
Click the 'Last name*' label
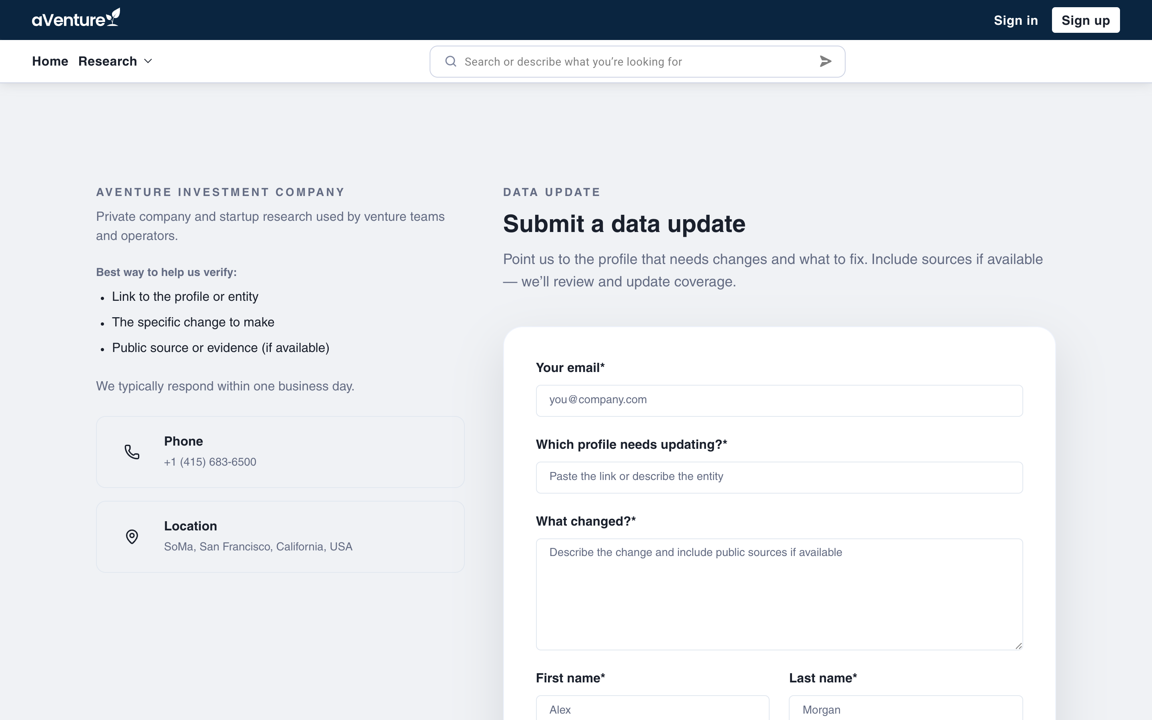tap(822, 678)
